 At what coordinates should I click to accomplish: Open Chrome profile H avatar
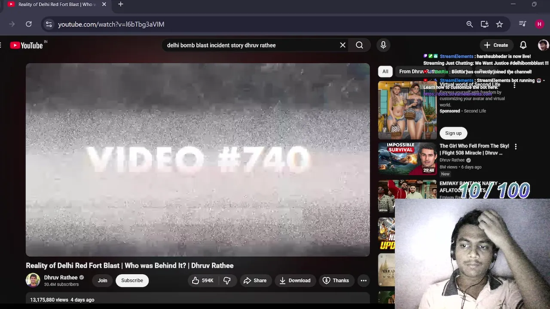539,24
